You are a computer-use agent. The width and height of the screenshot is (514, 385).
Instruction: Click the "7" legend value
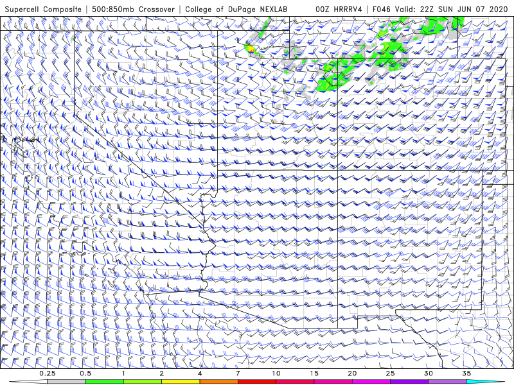[x=238, y=373]
